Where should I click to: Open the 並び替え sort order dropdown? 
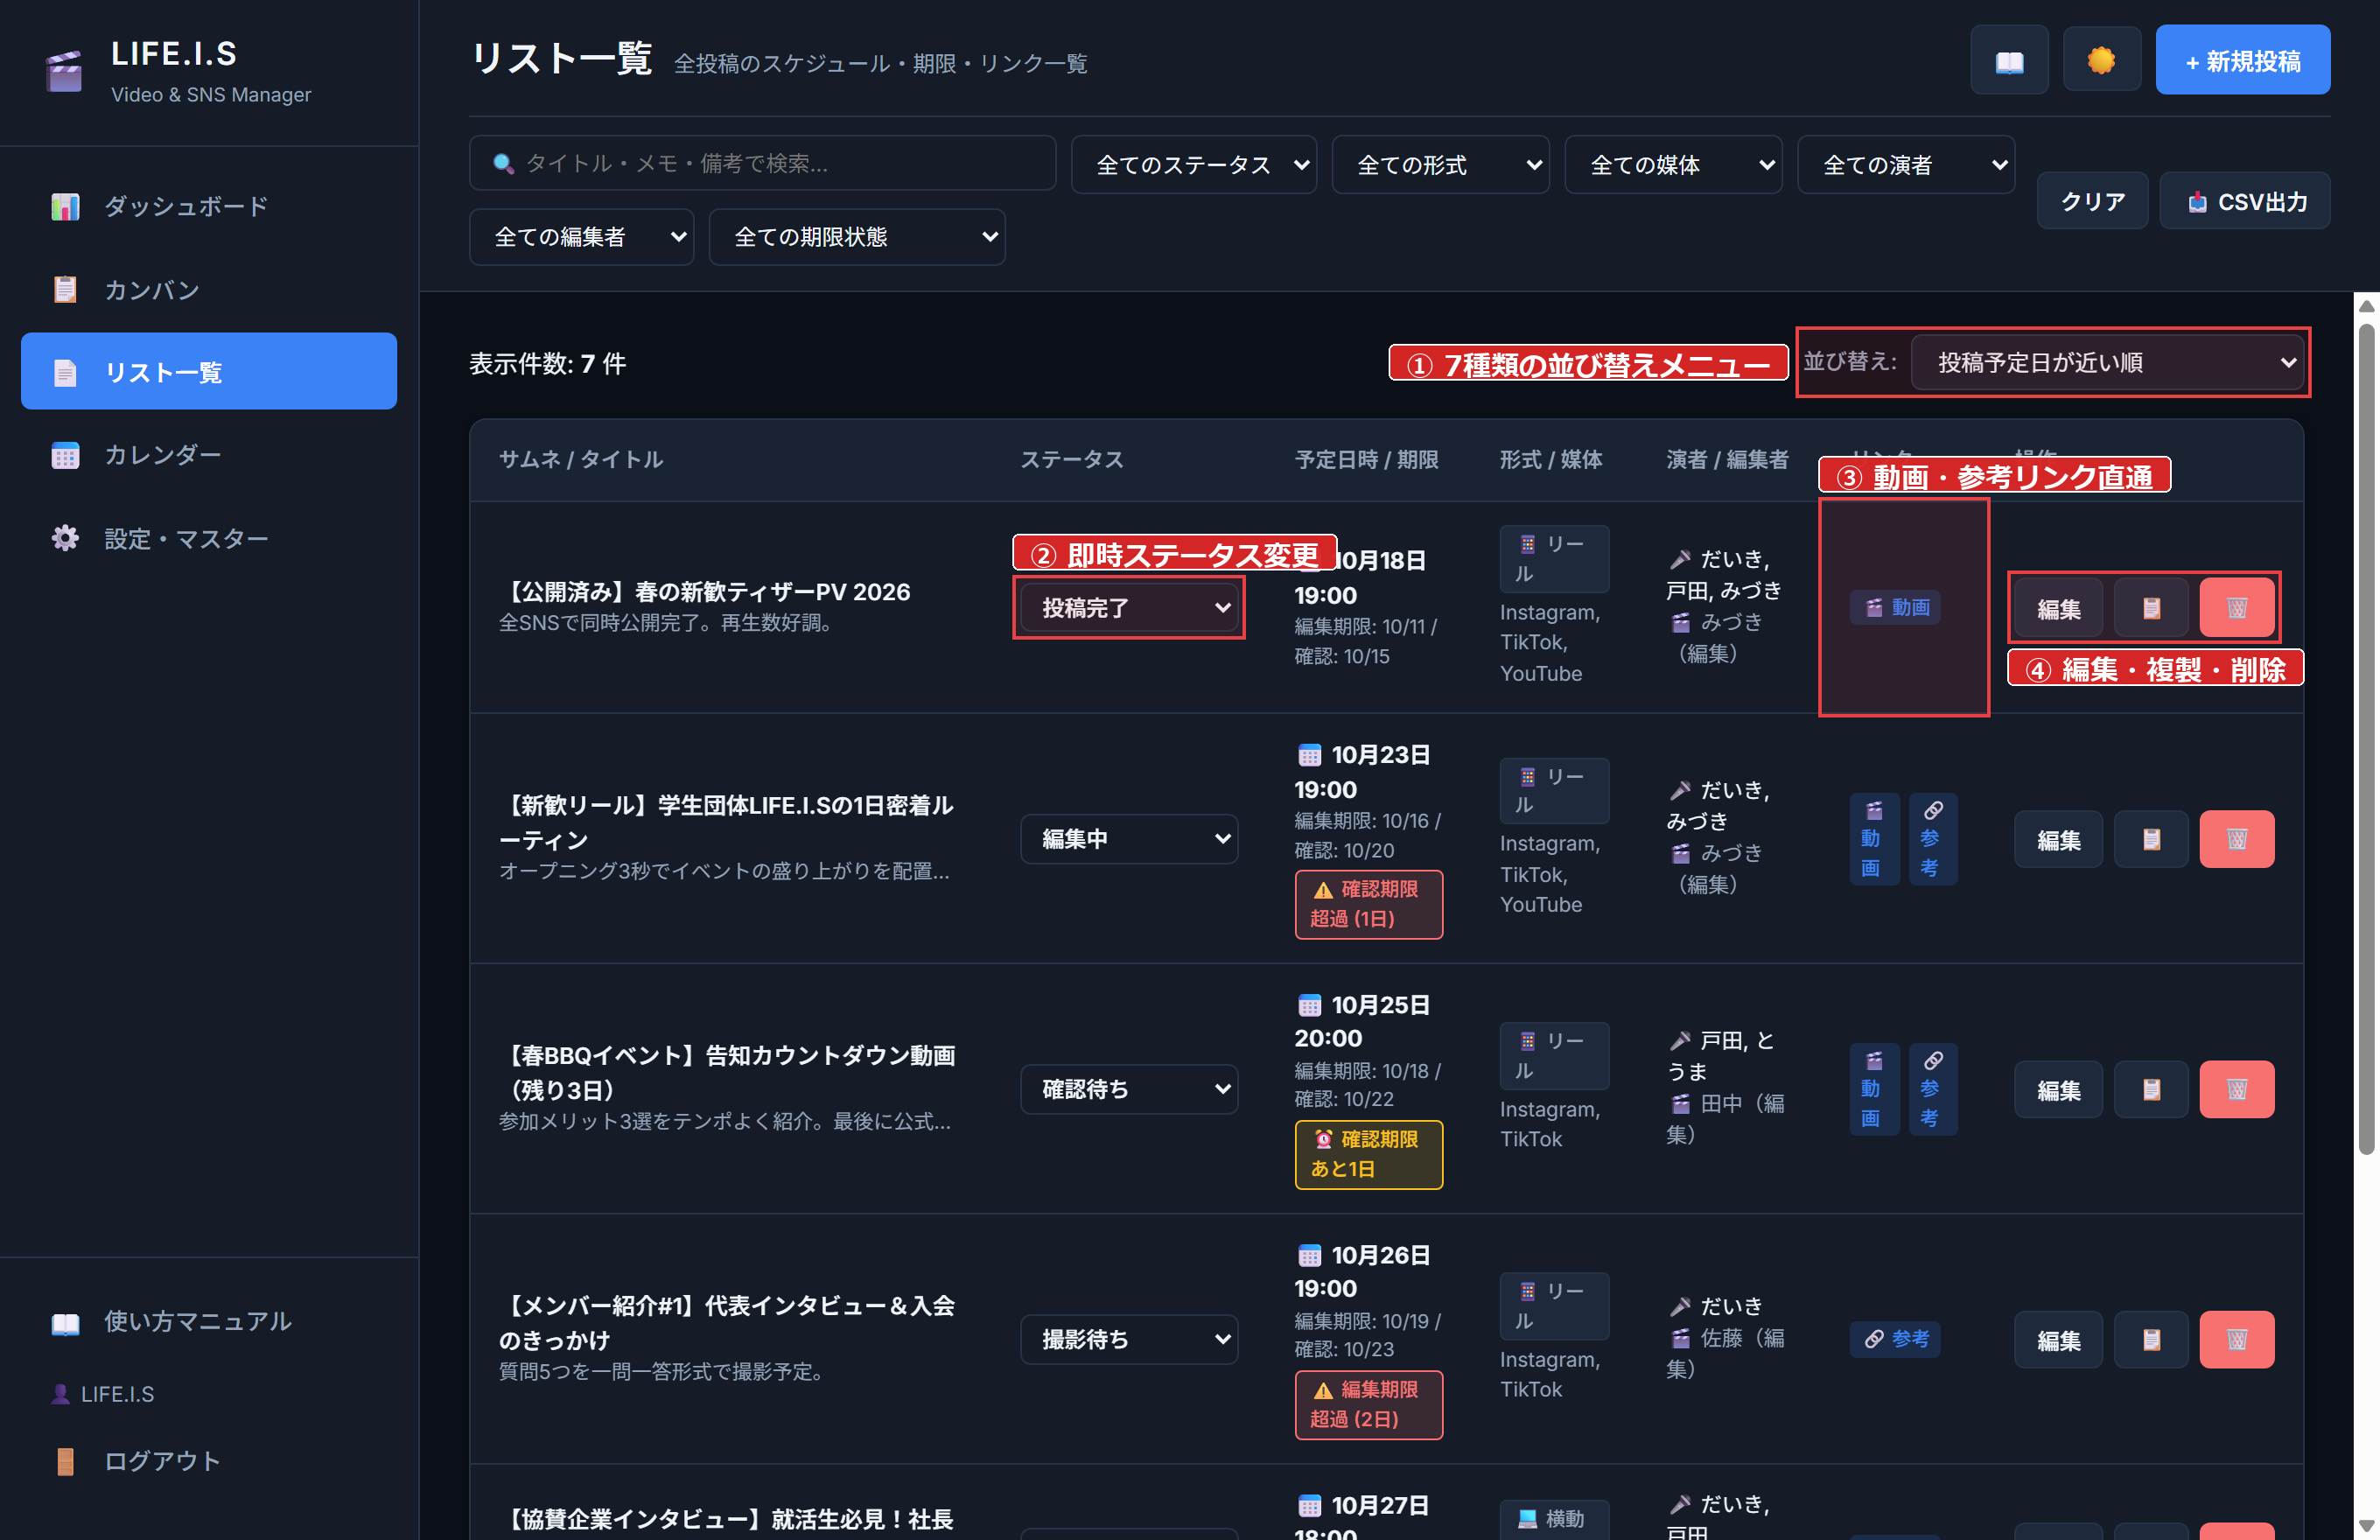(x=2108, y=362)
